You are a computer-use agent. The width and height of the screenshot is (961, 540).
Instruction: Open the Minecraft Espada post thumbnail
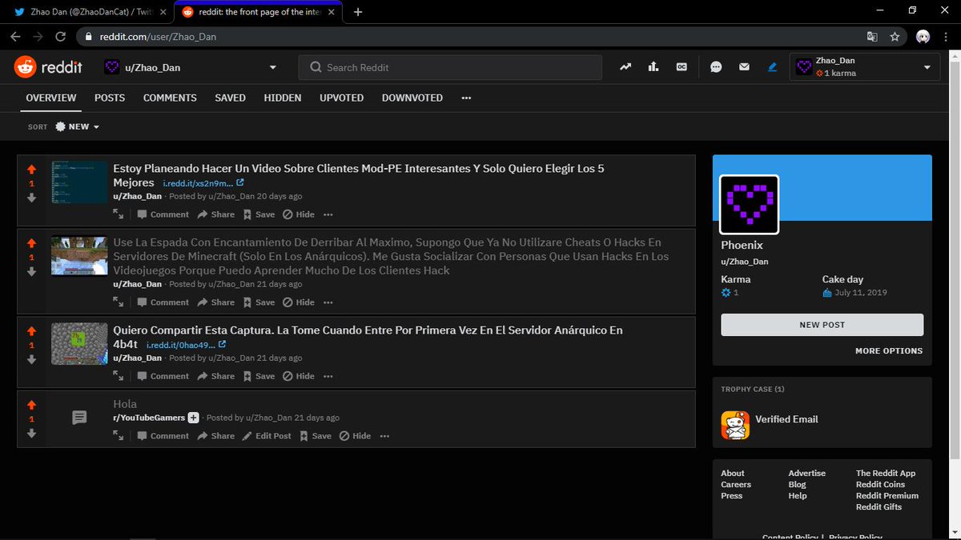coord(79,256)
